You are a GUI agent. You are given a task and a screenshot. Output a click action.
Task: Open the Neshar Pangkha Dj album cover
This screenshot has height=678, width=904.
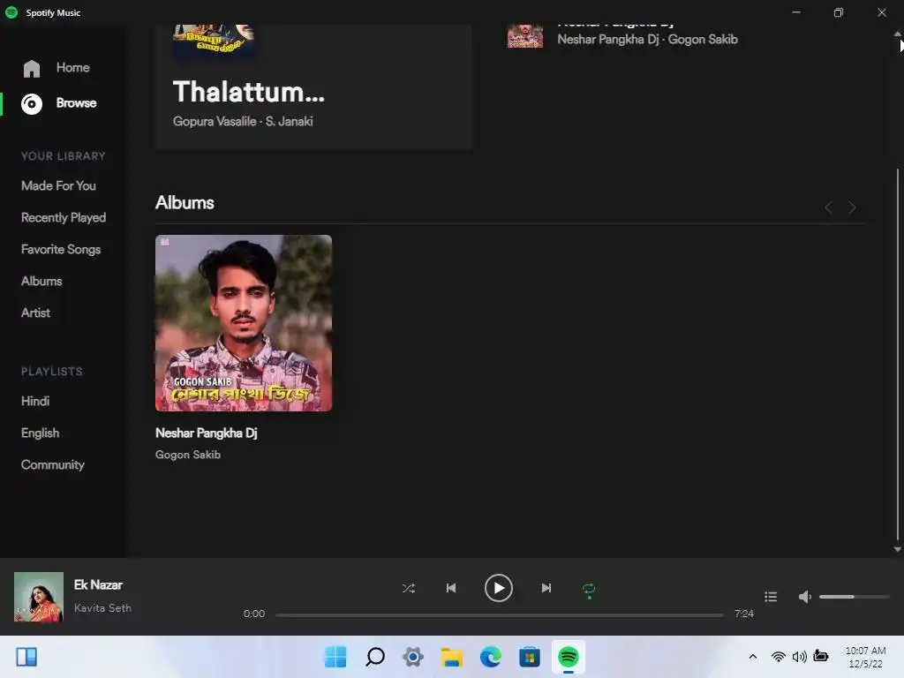(244, 323)
